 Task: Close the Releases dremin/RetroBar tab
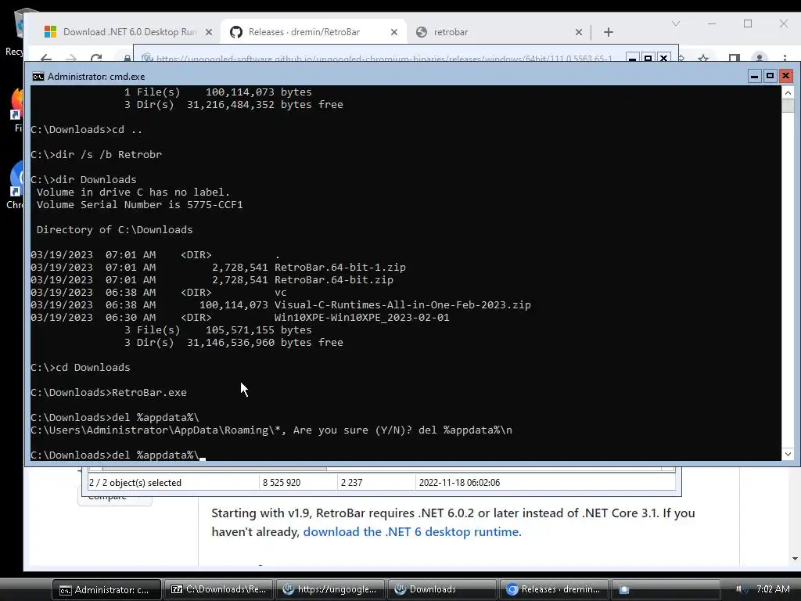click(x=394, y=32)
